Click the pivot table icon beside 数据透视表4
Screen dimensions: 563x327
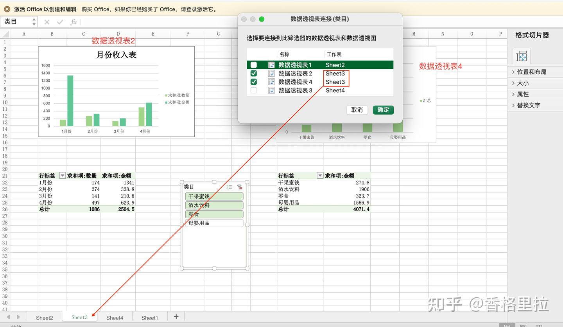coord(271,82)
